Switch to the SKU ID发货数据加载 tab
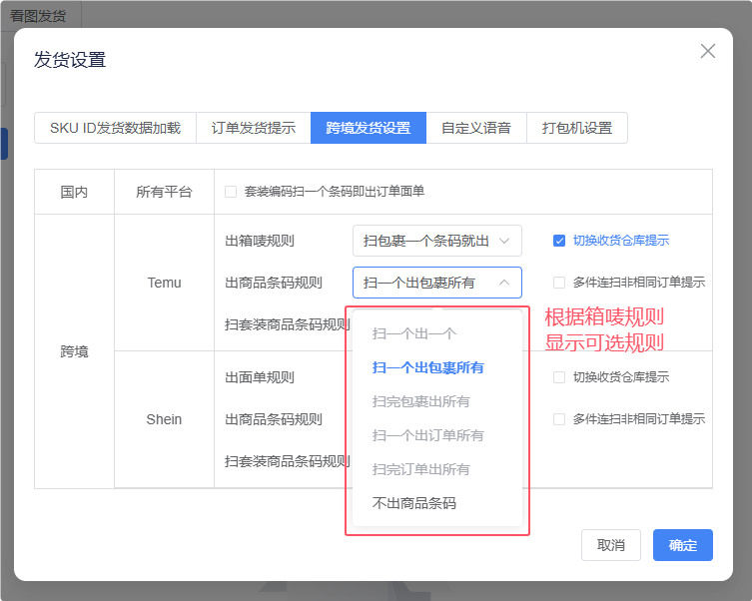 (x=115, y=128)
